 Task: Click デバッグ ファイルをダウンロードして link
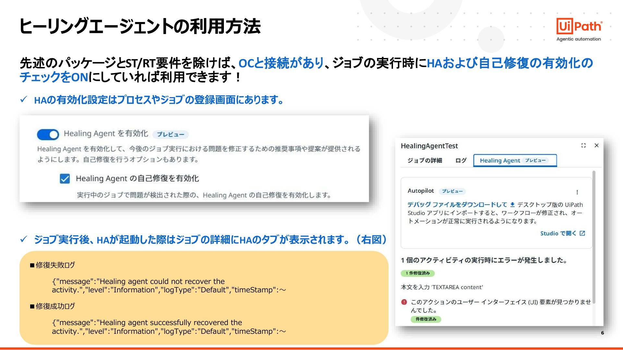click(x=457, y=205)
